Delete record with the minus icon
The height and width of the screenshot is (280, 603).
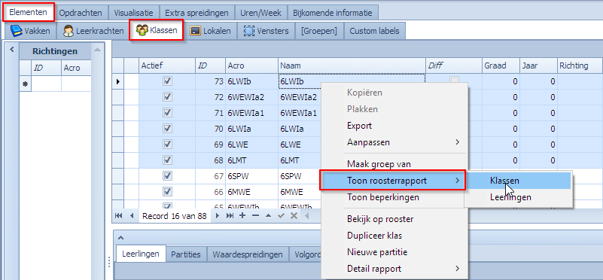click(255, 216)
